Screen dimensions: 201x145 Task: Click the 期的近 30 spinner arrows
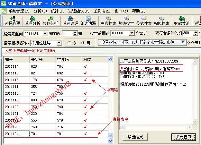[75, 33]
